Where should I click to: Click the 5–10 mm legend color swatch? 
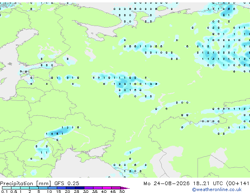click(43, 188)
